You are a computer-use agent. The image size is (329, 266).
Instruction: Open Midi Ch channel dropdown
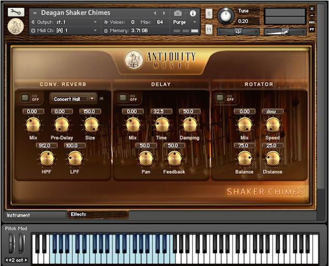[95, 31]
